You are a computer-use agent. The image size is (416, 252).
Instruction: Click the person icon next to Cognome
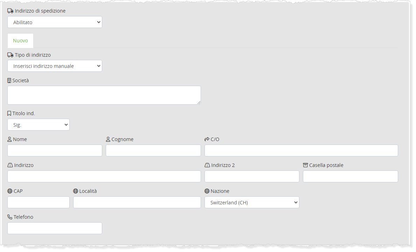pyautogui.click(x=108, y=139)
